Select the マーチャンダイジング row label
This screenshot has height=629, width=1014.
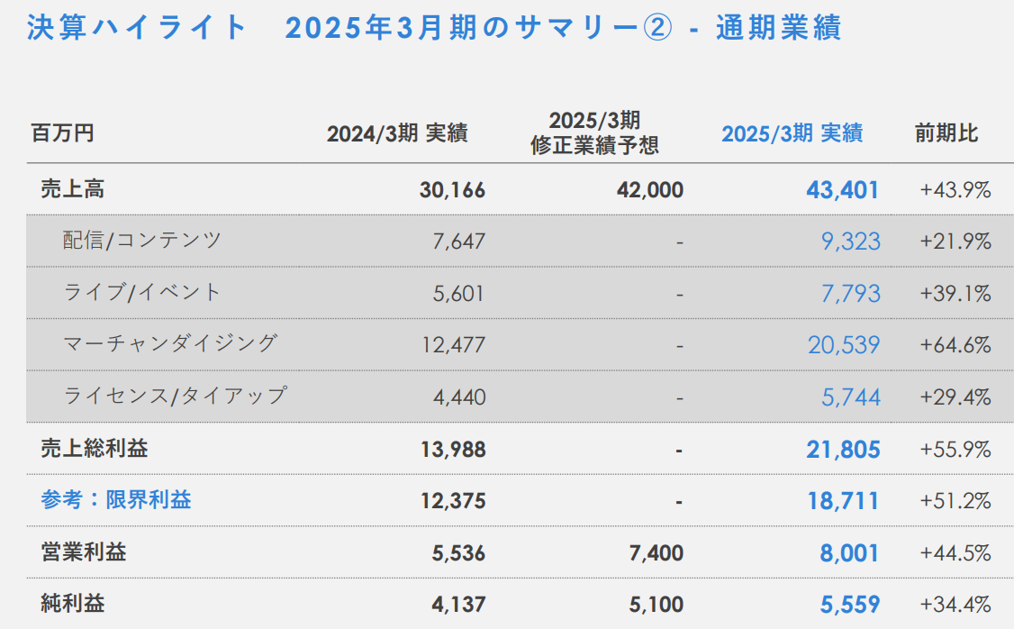(x=171, y=343)
